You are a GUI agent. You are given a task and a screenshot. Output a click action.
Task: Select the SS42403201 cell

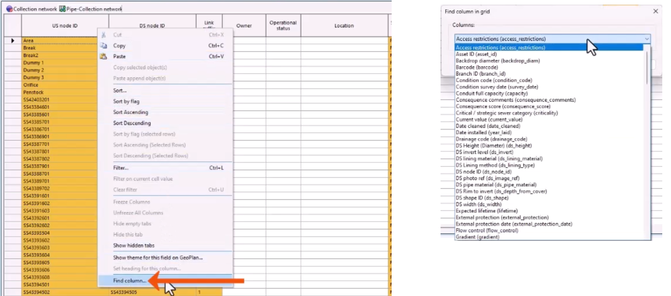pyautogui.click(x=60, y=100)
